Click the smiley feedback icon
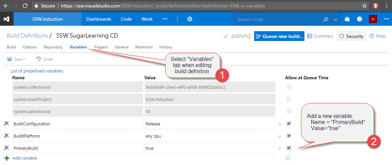The height and width of the screenshot is (165, 392). coord(359,19)
